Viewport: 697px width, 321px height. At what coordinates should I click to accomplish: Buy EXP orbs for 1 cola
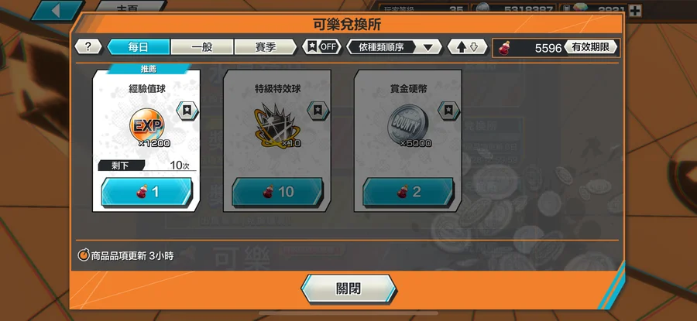click(x=146, y=192)
